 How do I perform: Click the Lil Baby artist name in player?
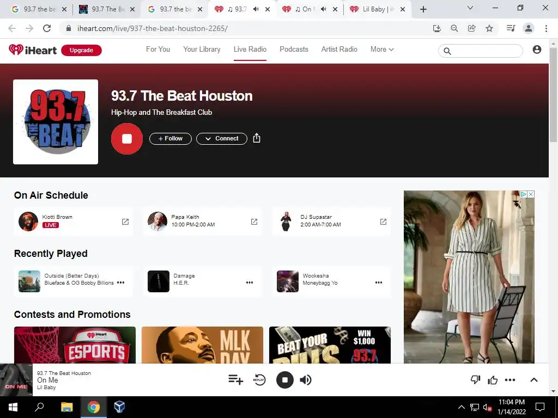pyautogui.click(x=46, y=388)
